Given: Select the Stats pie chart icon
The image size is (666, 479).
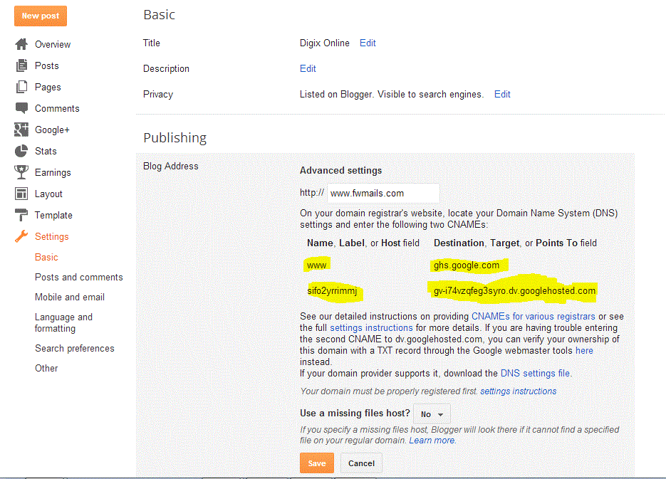Looking at the screenshot, I should point(21,151).
